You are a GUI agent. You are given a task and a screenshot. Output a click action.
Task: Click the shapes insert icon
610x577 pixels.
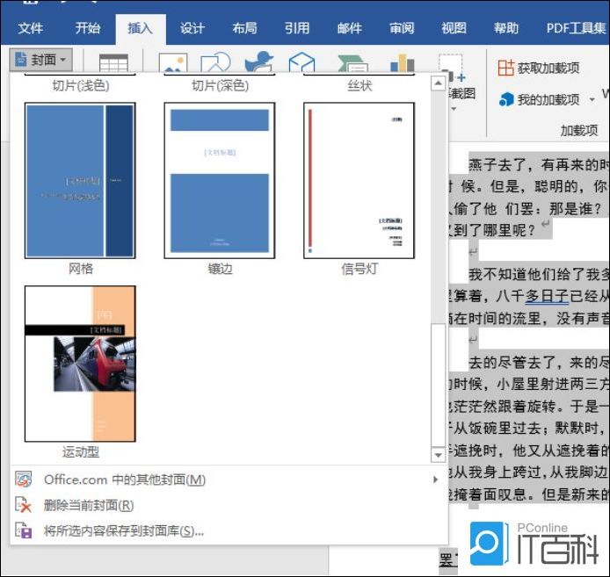[x=215, y=62]
